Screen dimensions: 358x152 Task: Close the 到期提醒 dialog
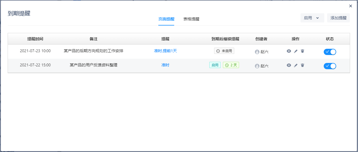pyautogui.click(x=351, y=6)
